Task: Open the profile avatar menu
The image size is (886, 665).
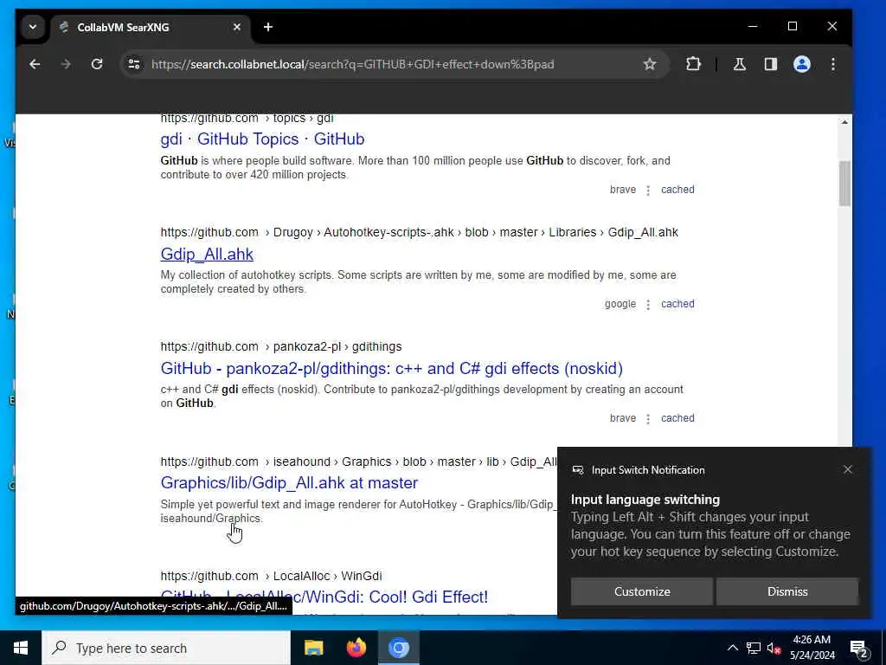Action: (x=802, y=64)
